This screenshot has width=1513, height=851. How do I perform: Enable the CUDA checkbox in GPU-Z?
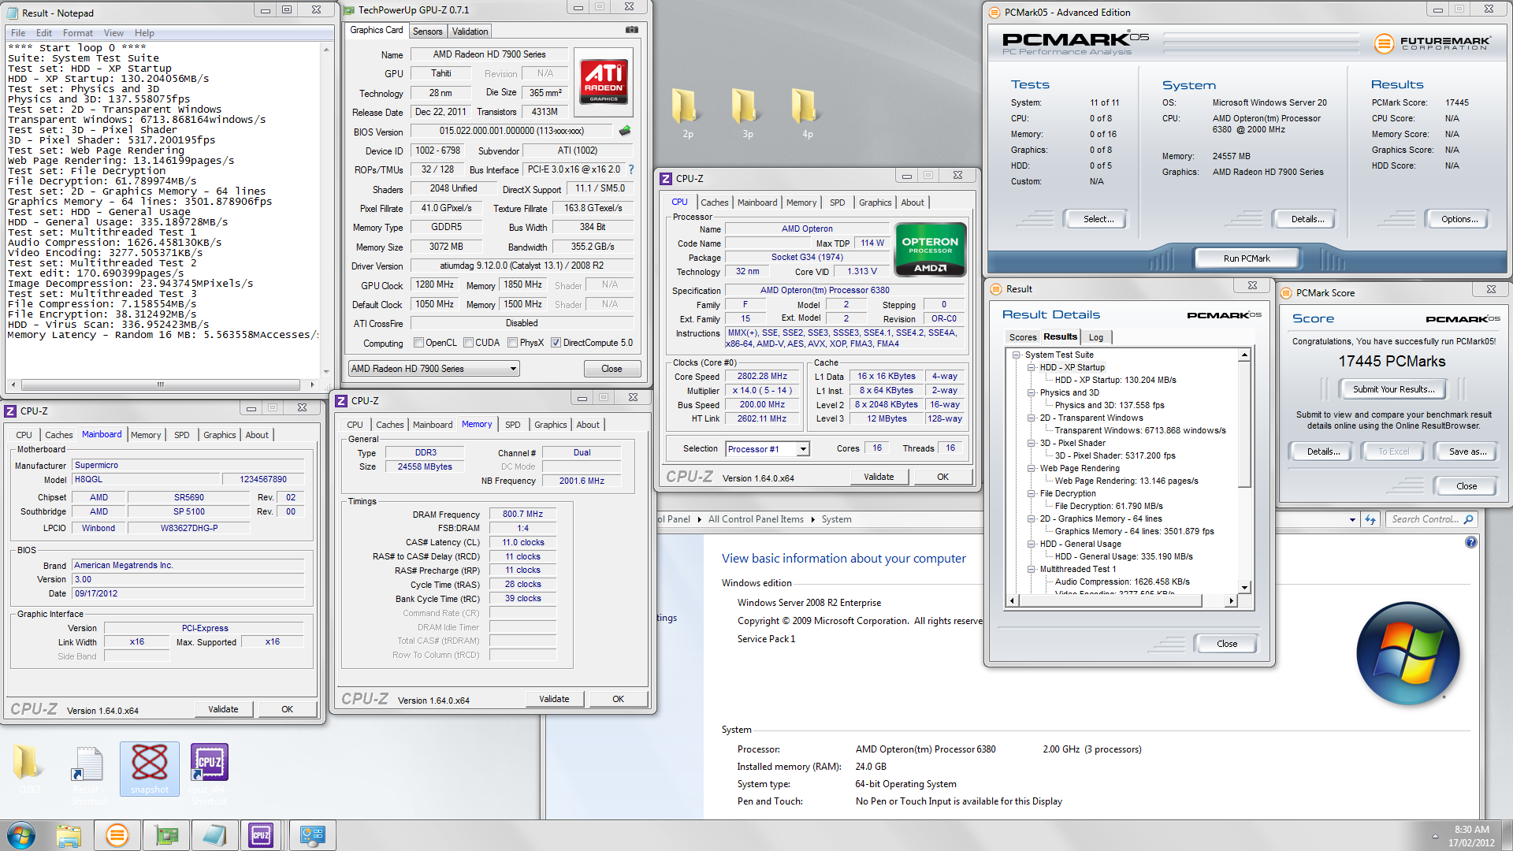[469, 343]
